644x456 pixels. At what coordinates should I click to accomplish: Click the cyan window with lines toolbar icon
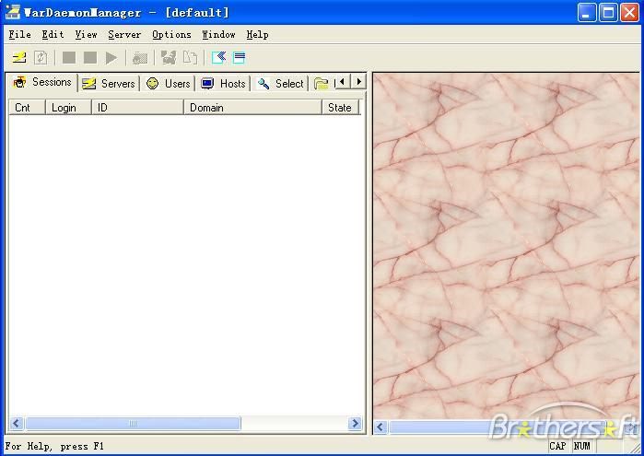(x=239, y=57)
